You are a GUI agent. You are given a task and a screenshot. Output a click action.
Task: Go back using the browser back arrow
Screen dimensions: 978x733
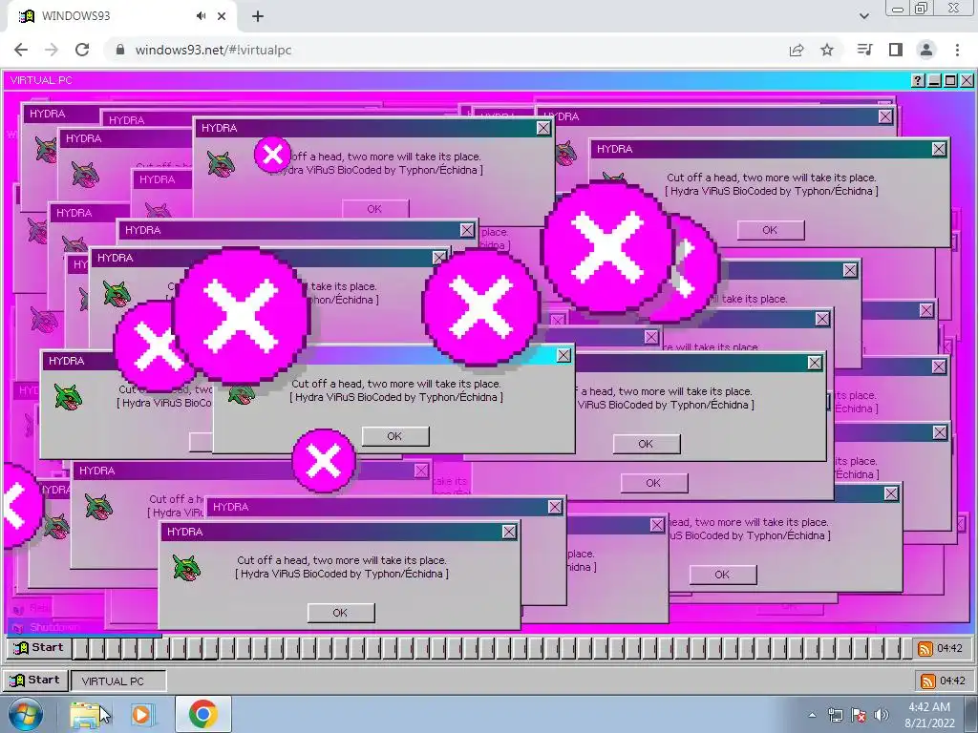tap(21, 50)
